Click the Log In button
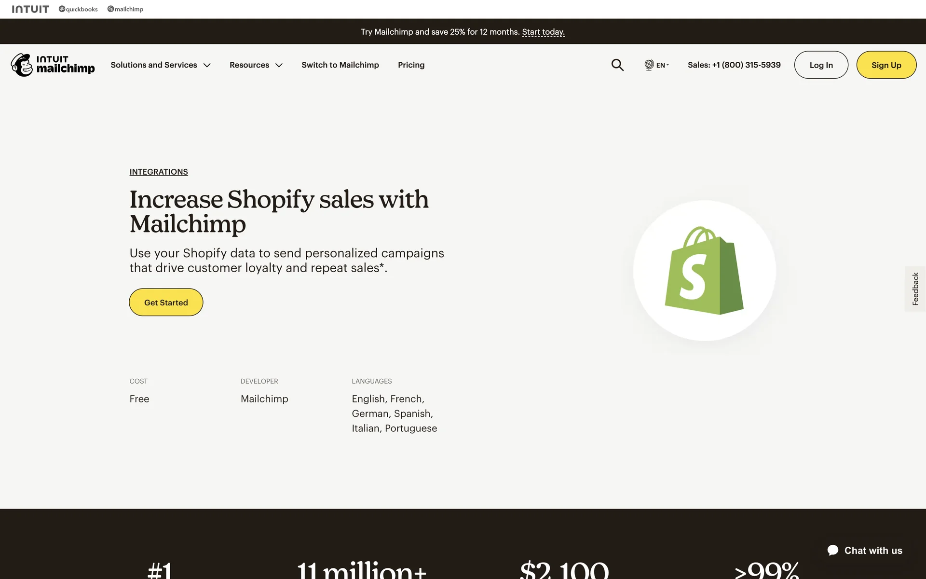This screenshot has width=926, height=579. tap(821, 65)
